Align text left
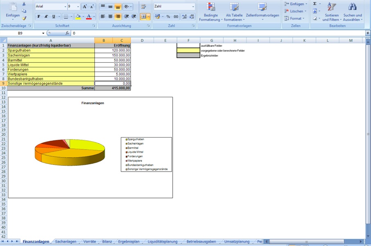371x246 pixels. tap(103, 16)
